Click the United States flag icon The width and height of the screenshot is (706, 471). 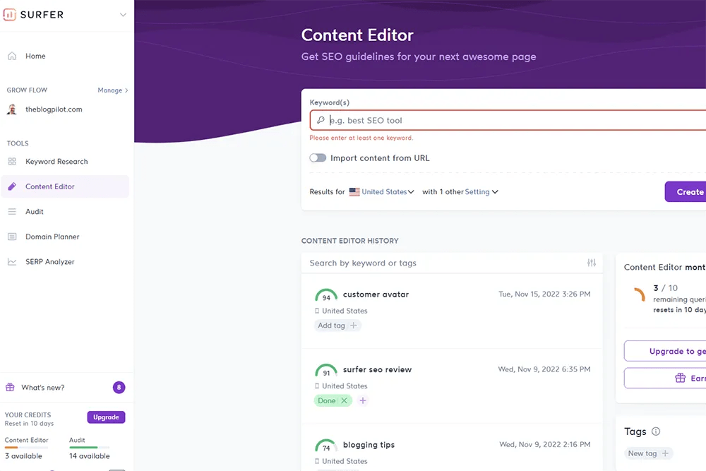tap(355, 192)
